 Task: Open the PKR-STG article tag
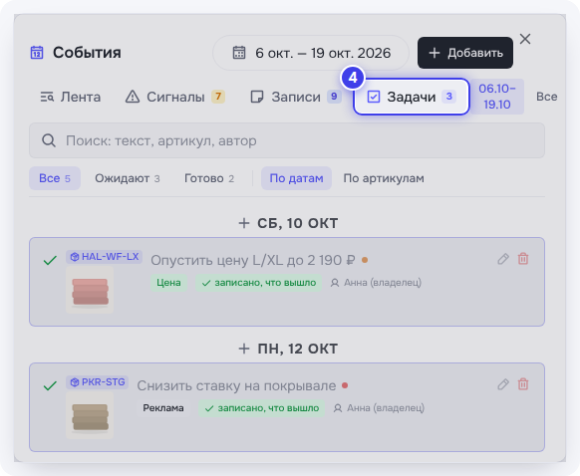[x=97, y=382]
